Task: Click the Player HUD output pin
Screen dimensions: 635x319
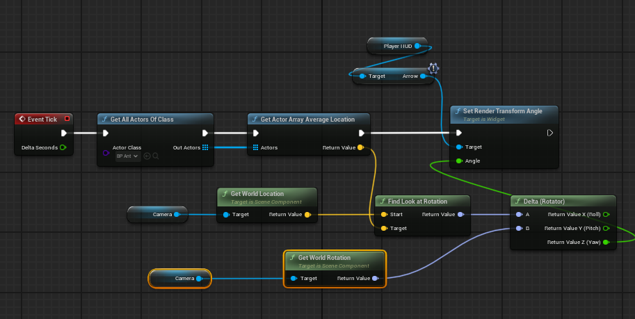Action: [417, 46]
